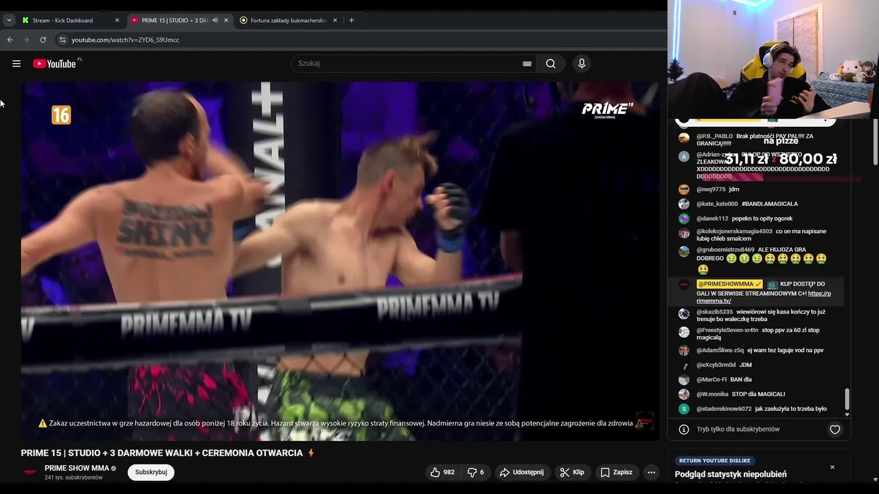Click the page vertical scrollbar

875,141
